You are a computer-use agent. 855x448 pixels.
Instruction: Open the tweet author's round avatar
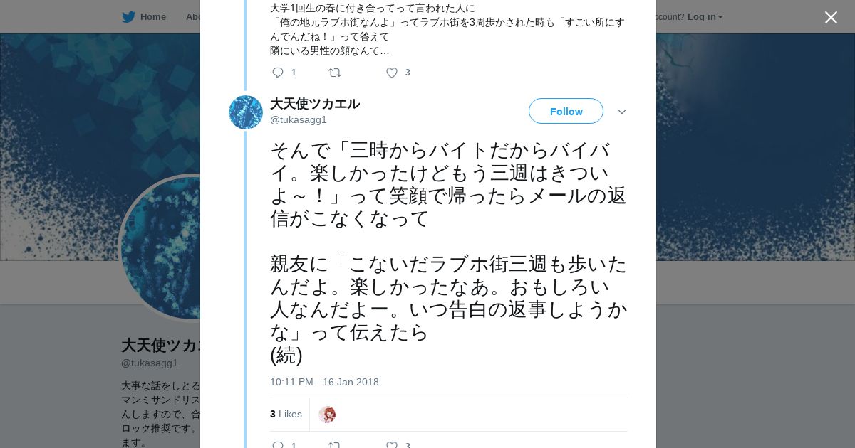tap(246, 112)
